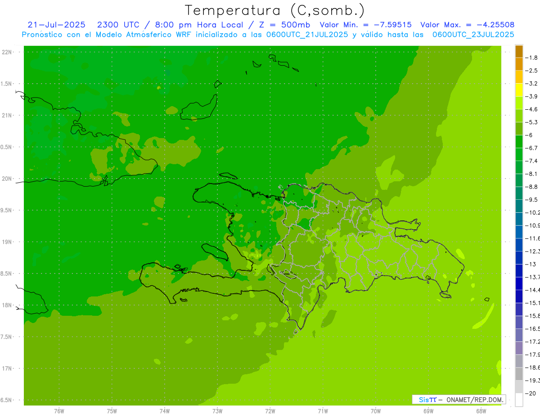The height and width of the screenshot is (417, 540).
Task: Click the Valor Min. = -7.59515 value
Action: tap(365, 25)
